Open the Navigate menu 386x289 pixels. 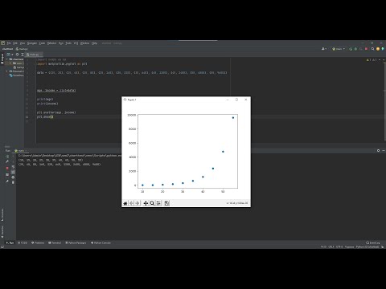click(32, 43)
